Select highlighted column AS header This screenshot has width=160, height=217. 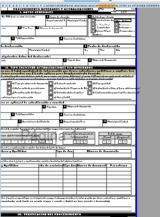click(x=109, y=6)
